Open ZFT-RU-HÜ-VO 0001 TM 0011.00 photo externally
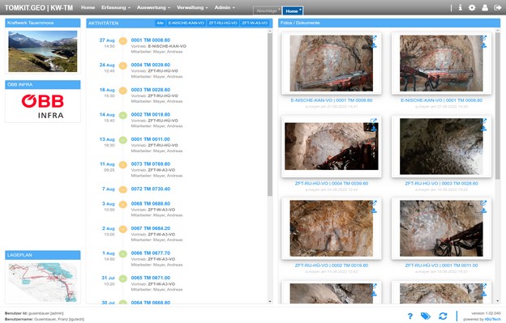Image resolution: width=506 pixels, height=323 pixels. (484, 203)
